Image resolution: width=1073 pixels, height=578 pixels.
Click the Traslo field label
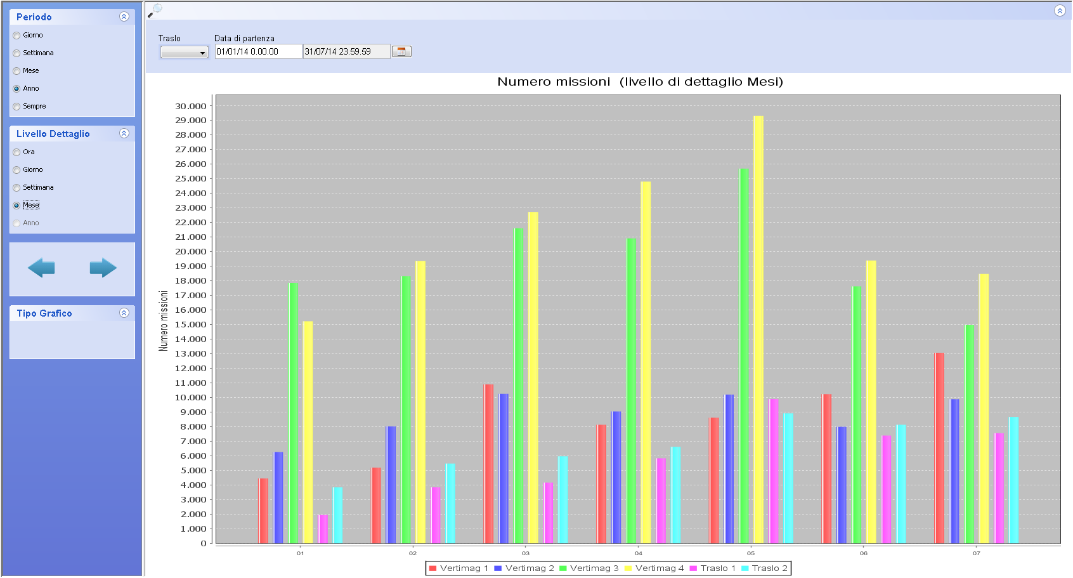169,39
